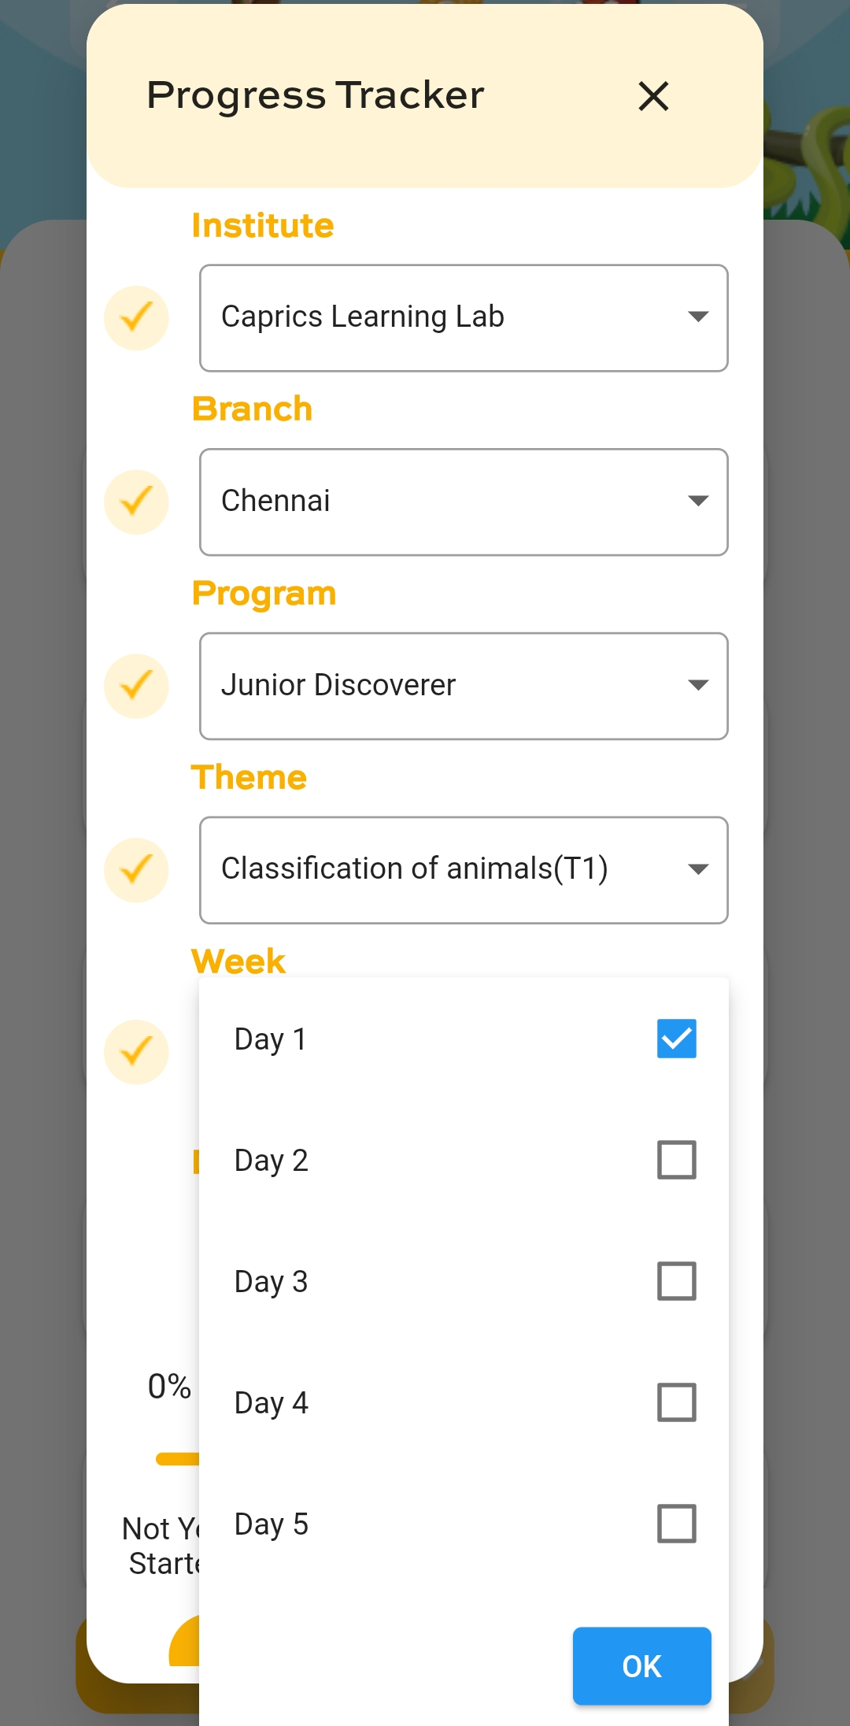Viewport: 850px width, 1726px height.
Task: Choose the Day 2 list item label
Action: point(272,1161)
